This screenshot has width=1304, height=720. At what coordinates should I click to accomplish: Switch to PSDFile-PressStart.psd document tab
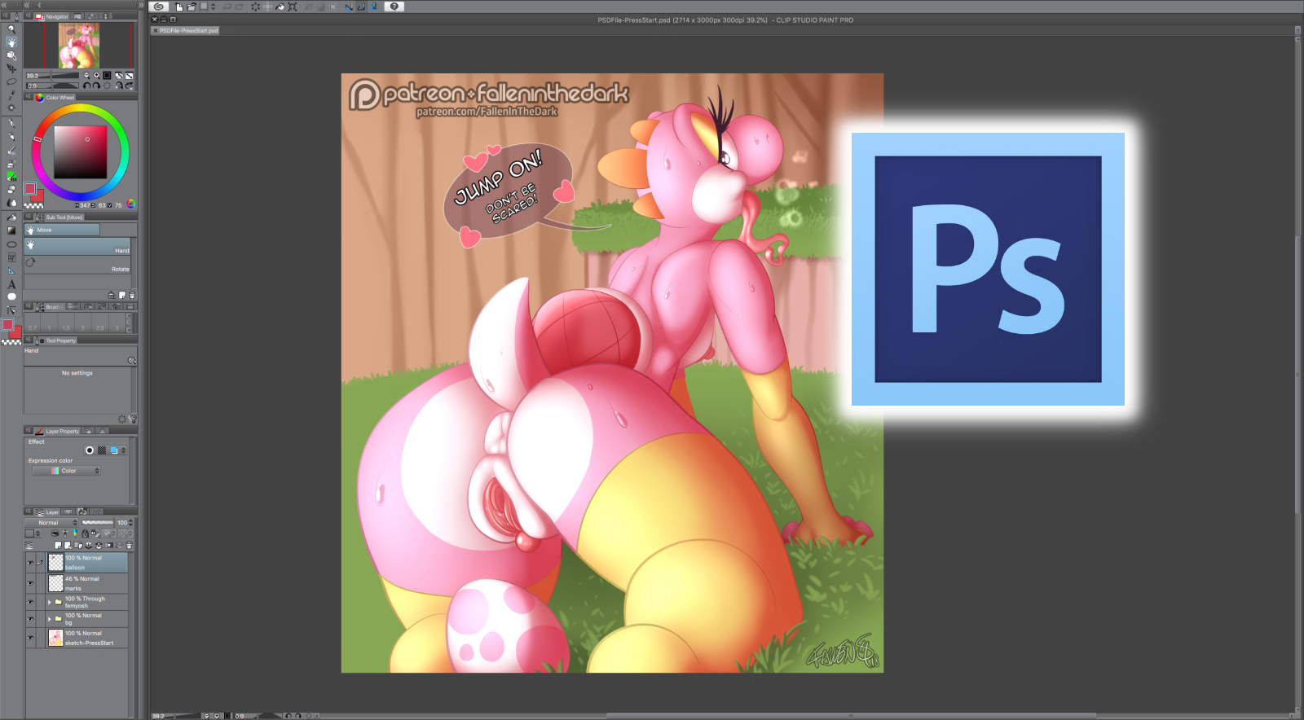pos(186,31)
